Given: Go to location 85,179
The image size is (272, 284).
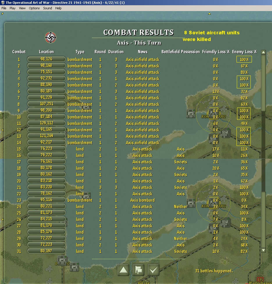Looking at the screenshot, I should point(46,232).
